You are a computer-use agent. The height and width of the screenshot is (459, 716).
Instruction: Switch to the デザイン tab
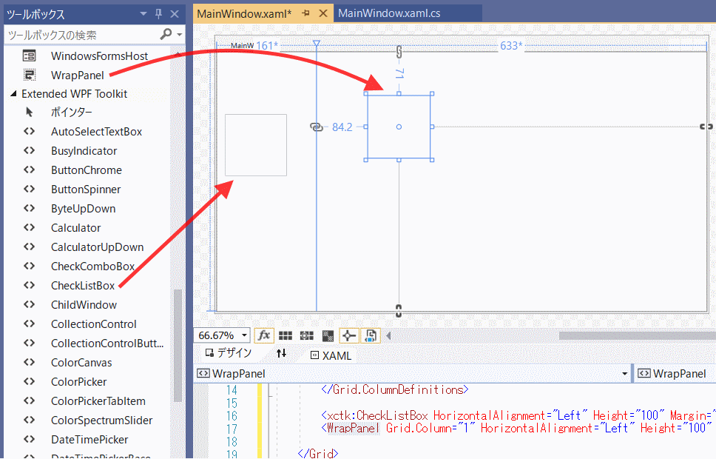[x=229, y=353]
